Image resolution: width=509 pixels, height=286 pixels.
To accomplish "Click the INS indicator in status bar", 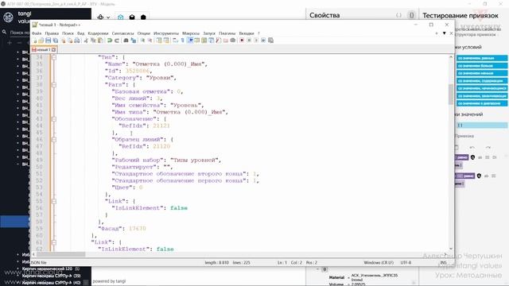I will (444, 262).
